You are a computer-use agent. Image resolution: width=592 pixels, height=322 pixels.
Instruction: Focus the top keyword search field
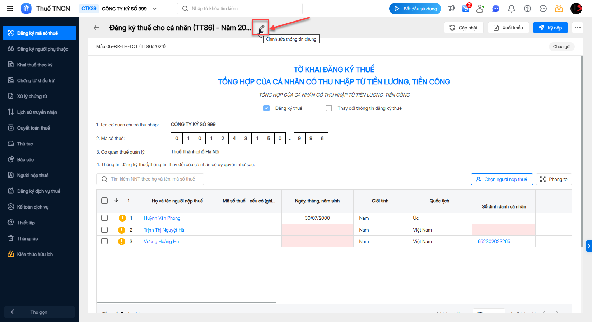(x=240, y=9)
